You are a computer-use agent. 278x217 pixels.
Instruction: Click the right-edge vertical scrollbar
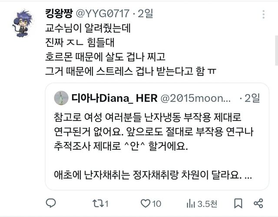click(276, 50)
